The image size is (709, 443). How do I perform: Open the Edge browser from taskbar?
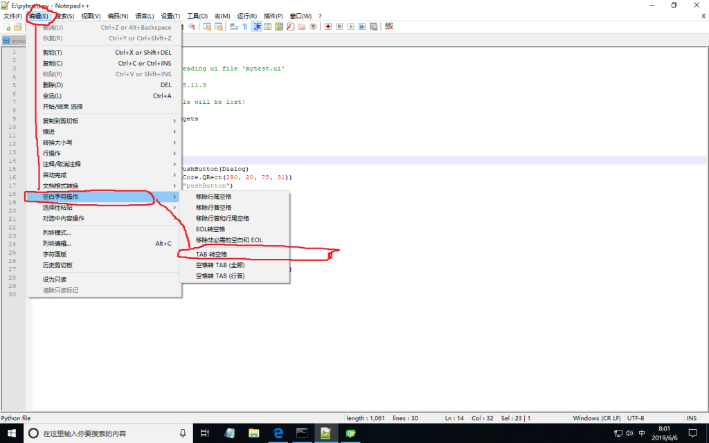278,433
